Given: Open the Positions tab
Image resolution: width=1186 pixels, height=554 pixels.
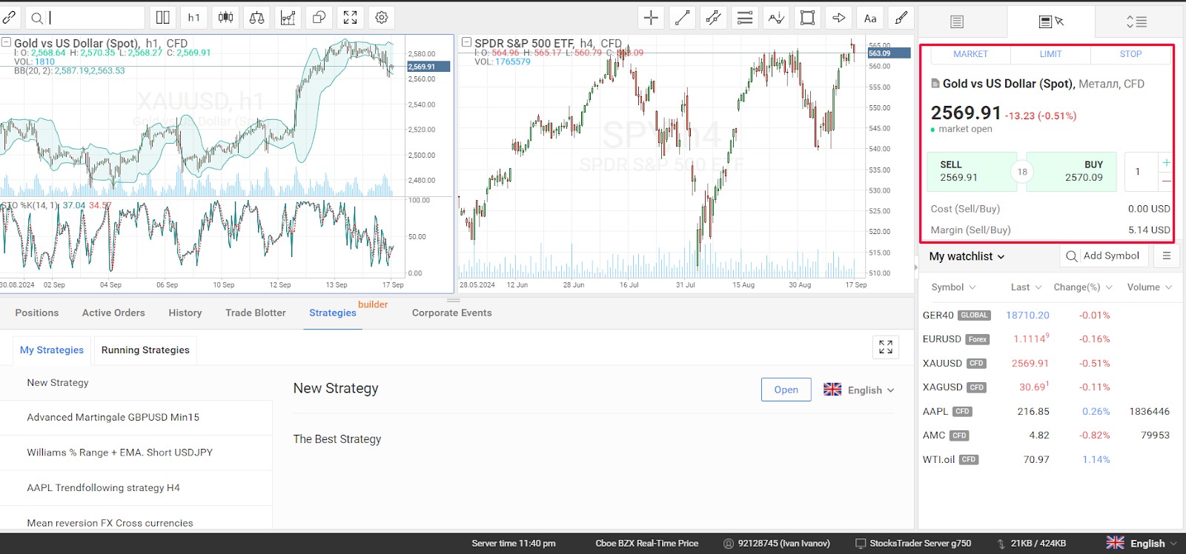Looking at the screenshot, I should [x=37, y=313].
